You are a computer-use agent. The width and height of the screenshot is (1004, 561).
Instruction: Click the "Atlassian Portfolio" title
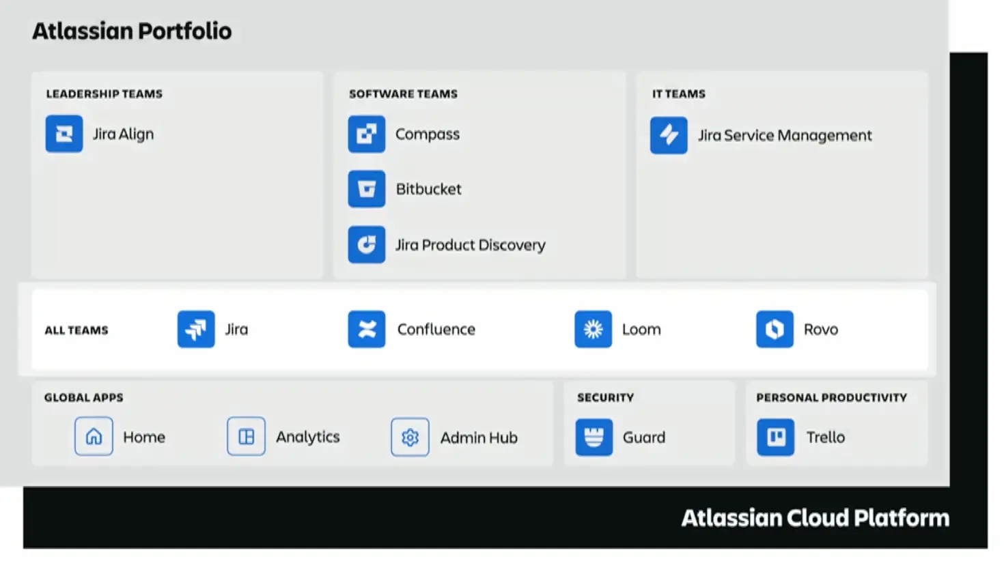132,31
